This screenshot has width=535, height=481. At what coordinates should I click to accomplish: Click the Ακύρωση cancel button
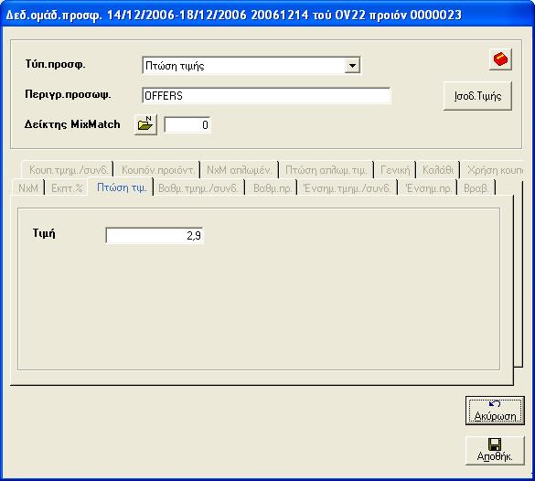click(495, 411)
